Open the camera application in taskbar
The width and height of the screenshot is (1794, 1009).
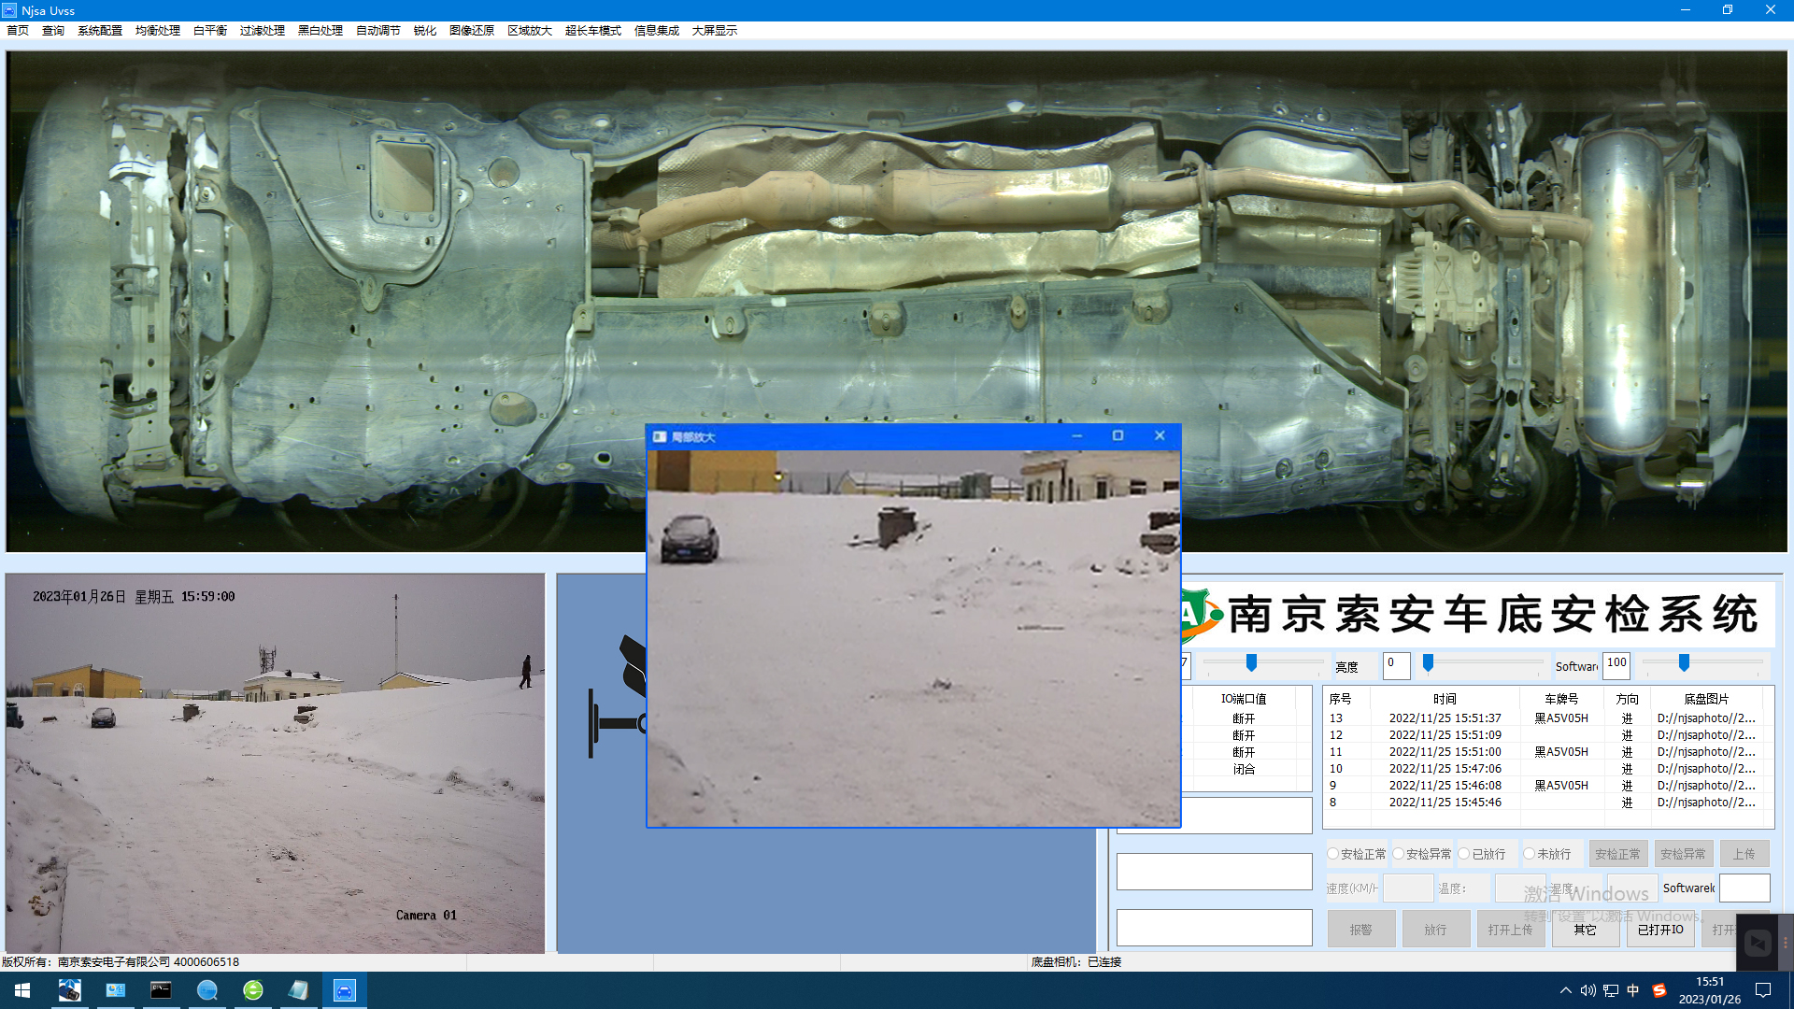click(x=70, y=990)
